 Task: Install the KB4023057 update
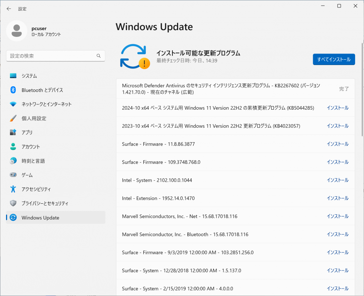[338, 126]
